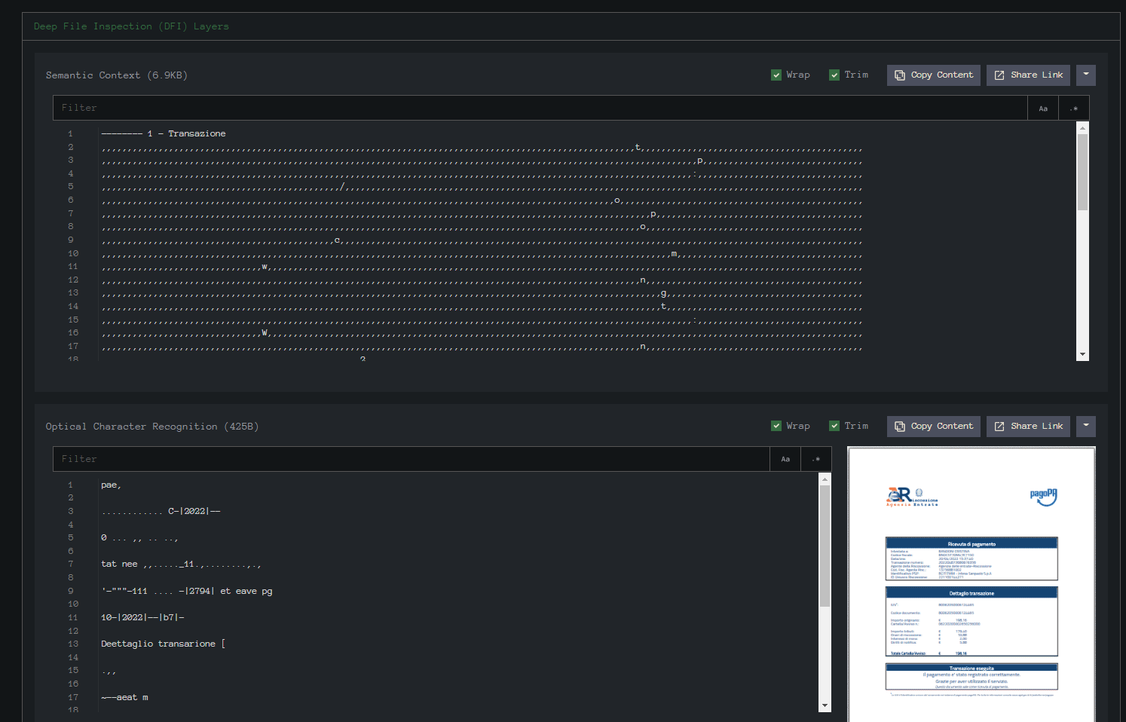The image size is (1126, 722).
Task: Open Share Link for Optical Character Recognition
Action: click(1028, 427)
